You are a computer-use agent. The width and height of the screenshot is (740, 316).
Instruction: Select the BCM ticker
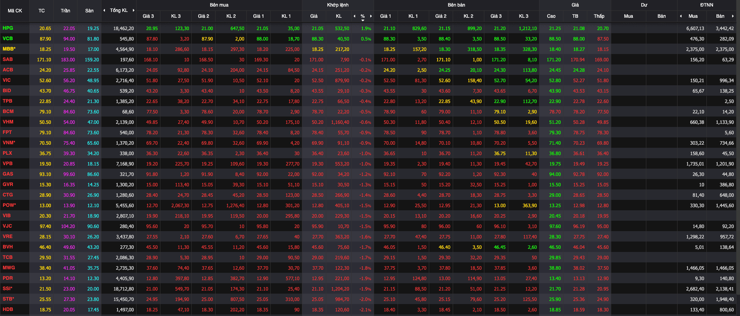(x=8, y=112)
